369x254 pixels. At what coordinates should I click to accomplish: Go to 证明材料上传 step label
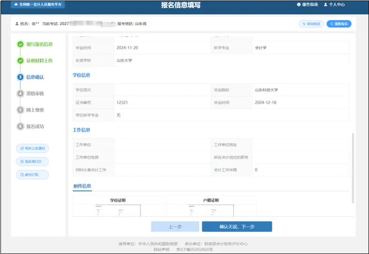pos(39,61)
